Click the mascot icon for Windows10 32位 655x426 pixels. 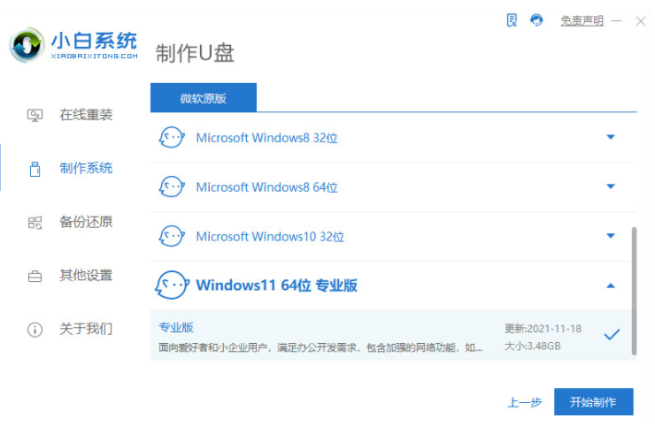[x=172, y=236]
